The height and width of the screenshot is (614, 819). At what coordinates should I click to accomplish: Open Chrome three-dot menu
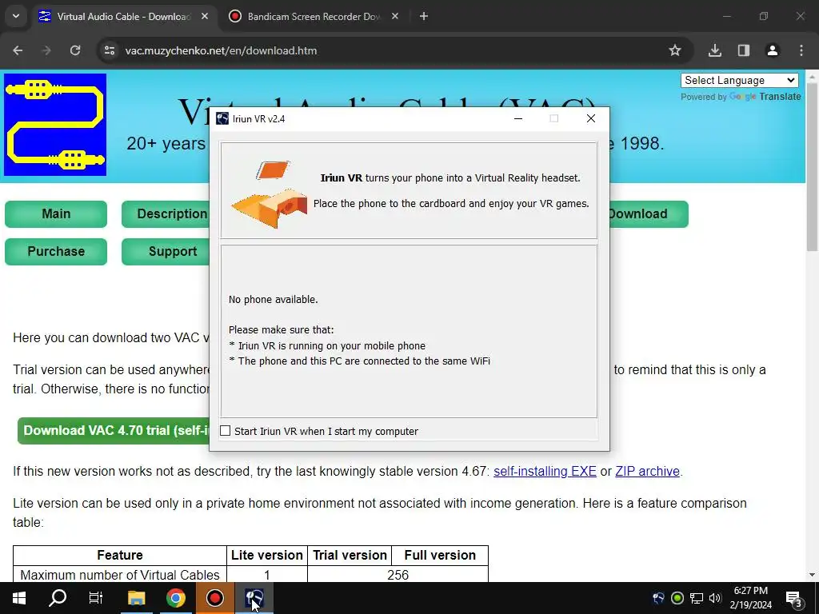(801, 50)
